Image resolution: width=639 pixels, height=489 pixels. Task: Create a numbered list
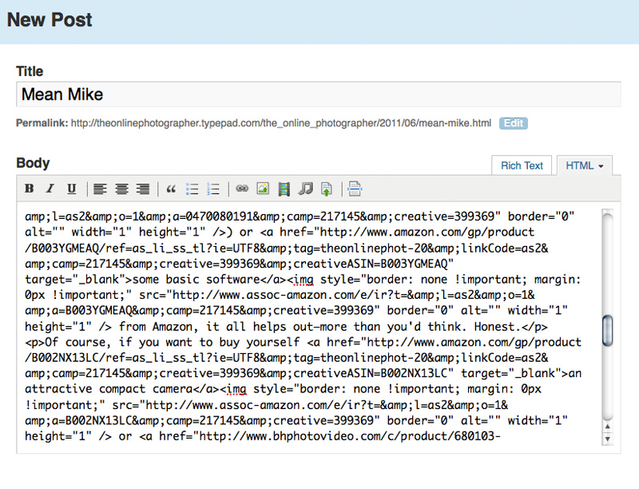click(x=213, y=189)
